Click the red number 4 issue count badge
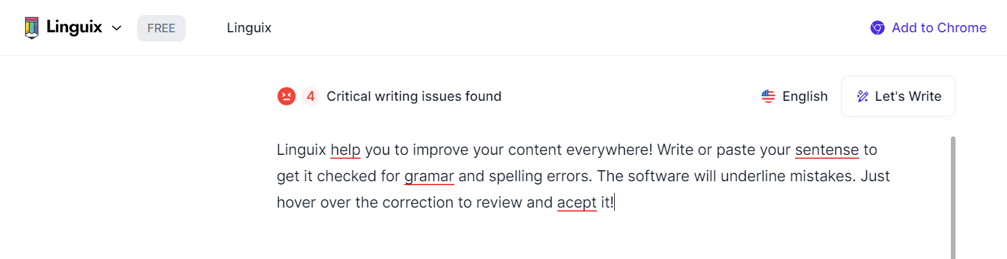 click(x=310, y=96)
